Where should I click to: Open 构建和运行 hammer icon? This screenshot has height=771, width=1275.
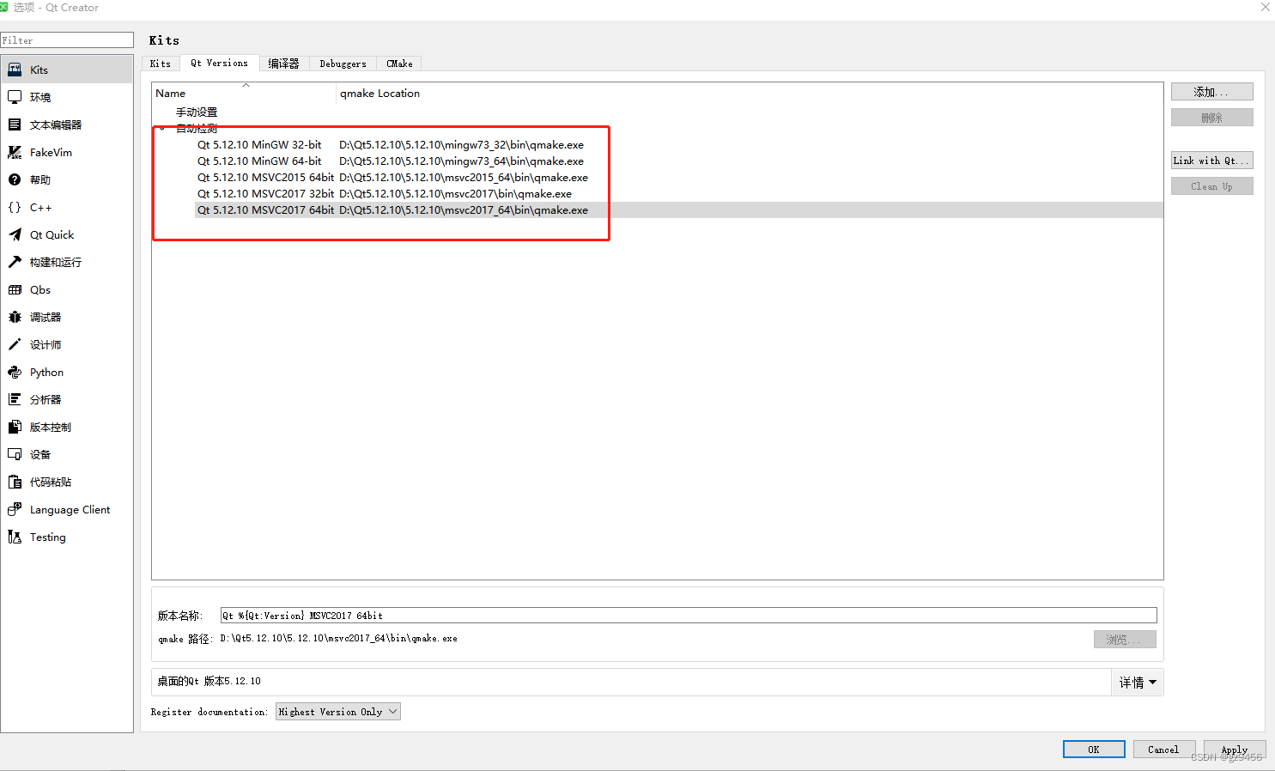[x=15, y=262]
